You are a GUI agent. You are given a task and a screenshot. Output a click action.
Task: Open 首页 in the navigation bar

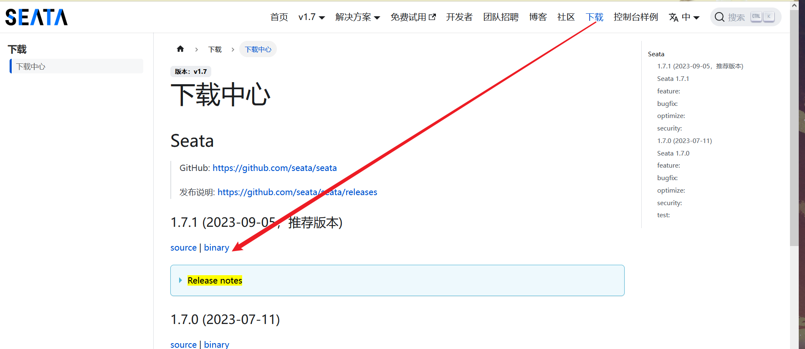point(279,17)
